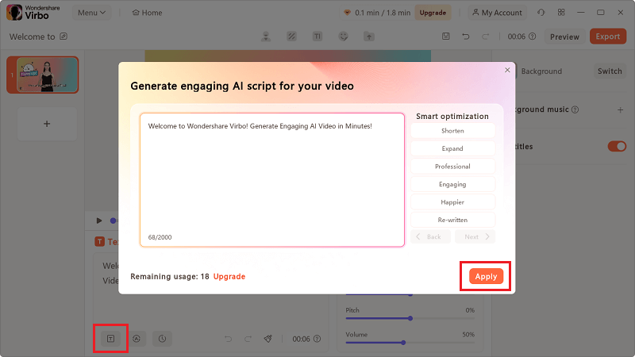The image size is (635, 357).
Task: Adjust the Volume slider handle
Action: coord(403,343)
